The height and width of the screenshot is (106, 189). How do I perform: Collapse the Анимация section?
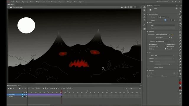pos(148,32)
